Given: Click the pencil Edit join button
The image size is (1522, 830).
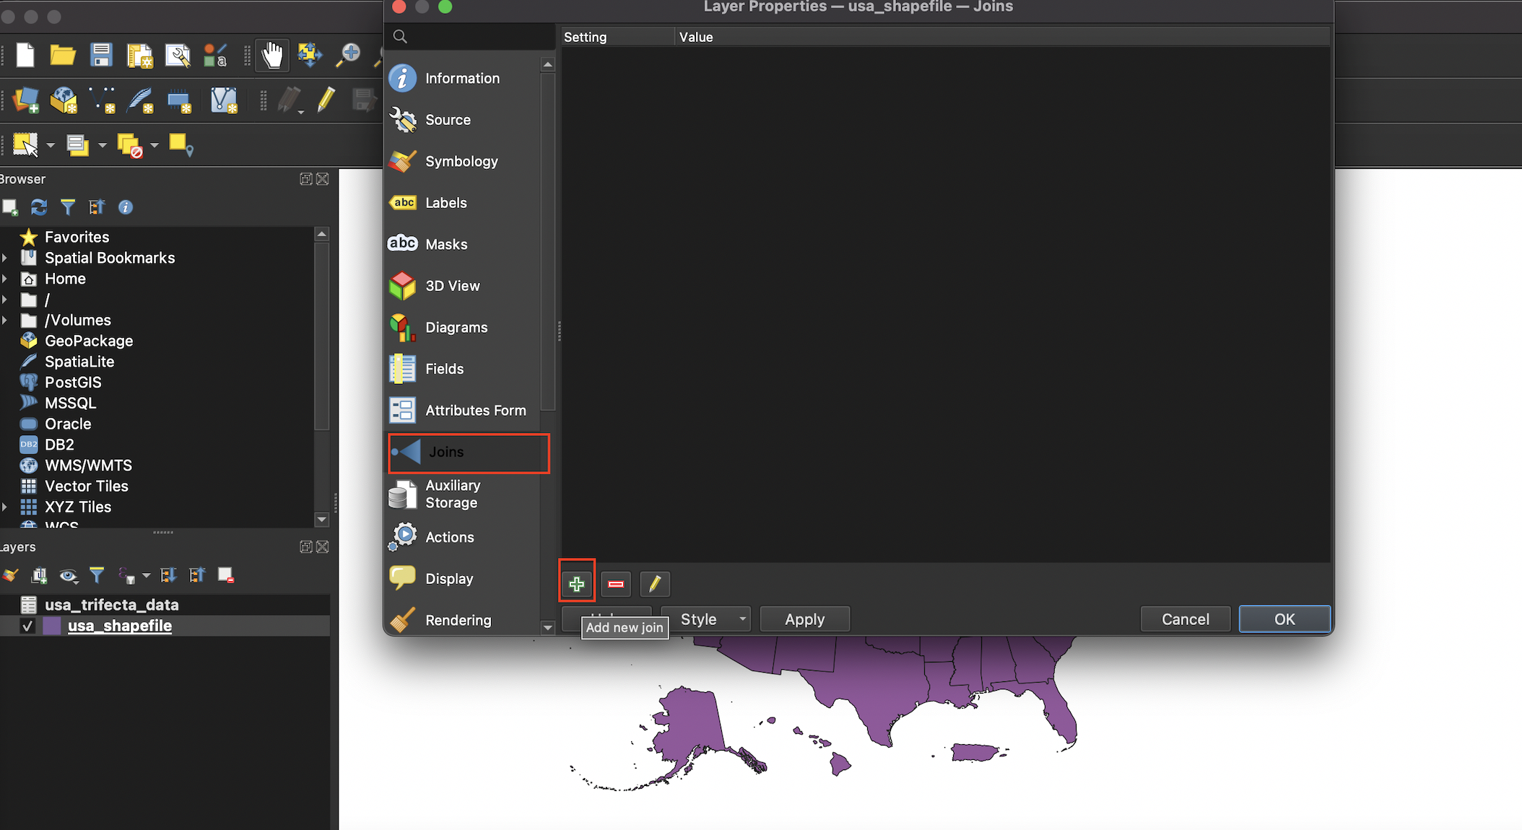Looking at the screenshot, I should pyautogui.click(x=655, y=584).
